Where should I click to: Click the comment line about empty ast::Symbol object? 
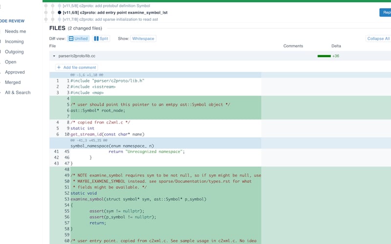(151, 104)
